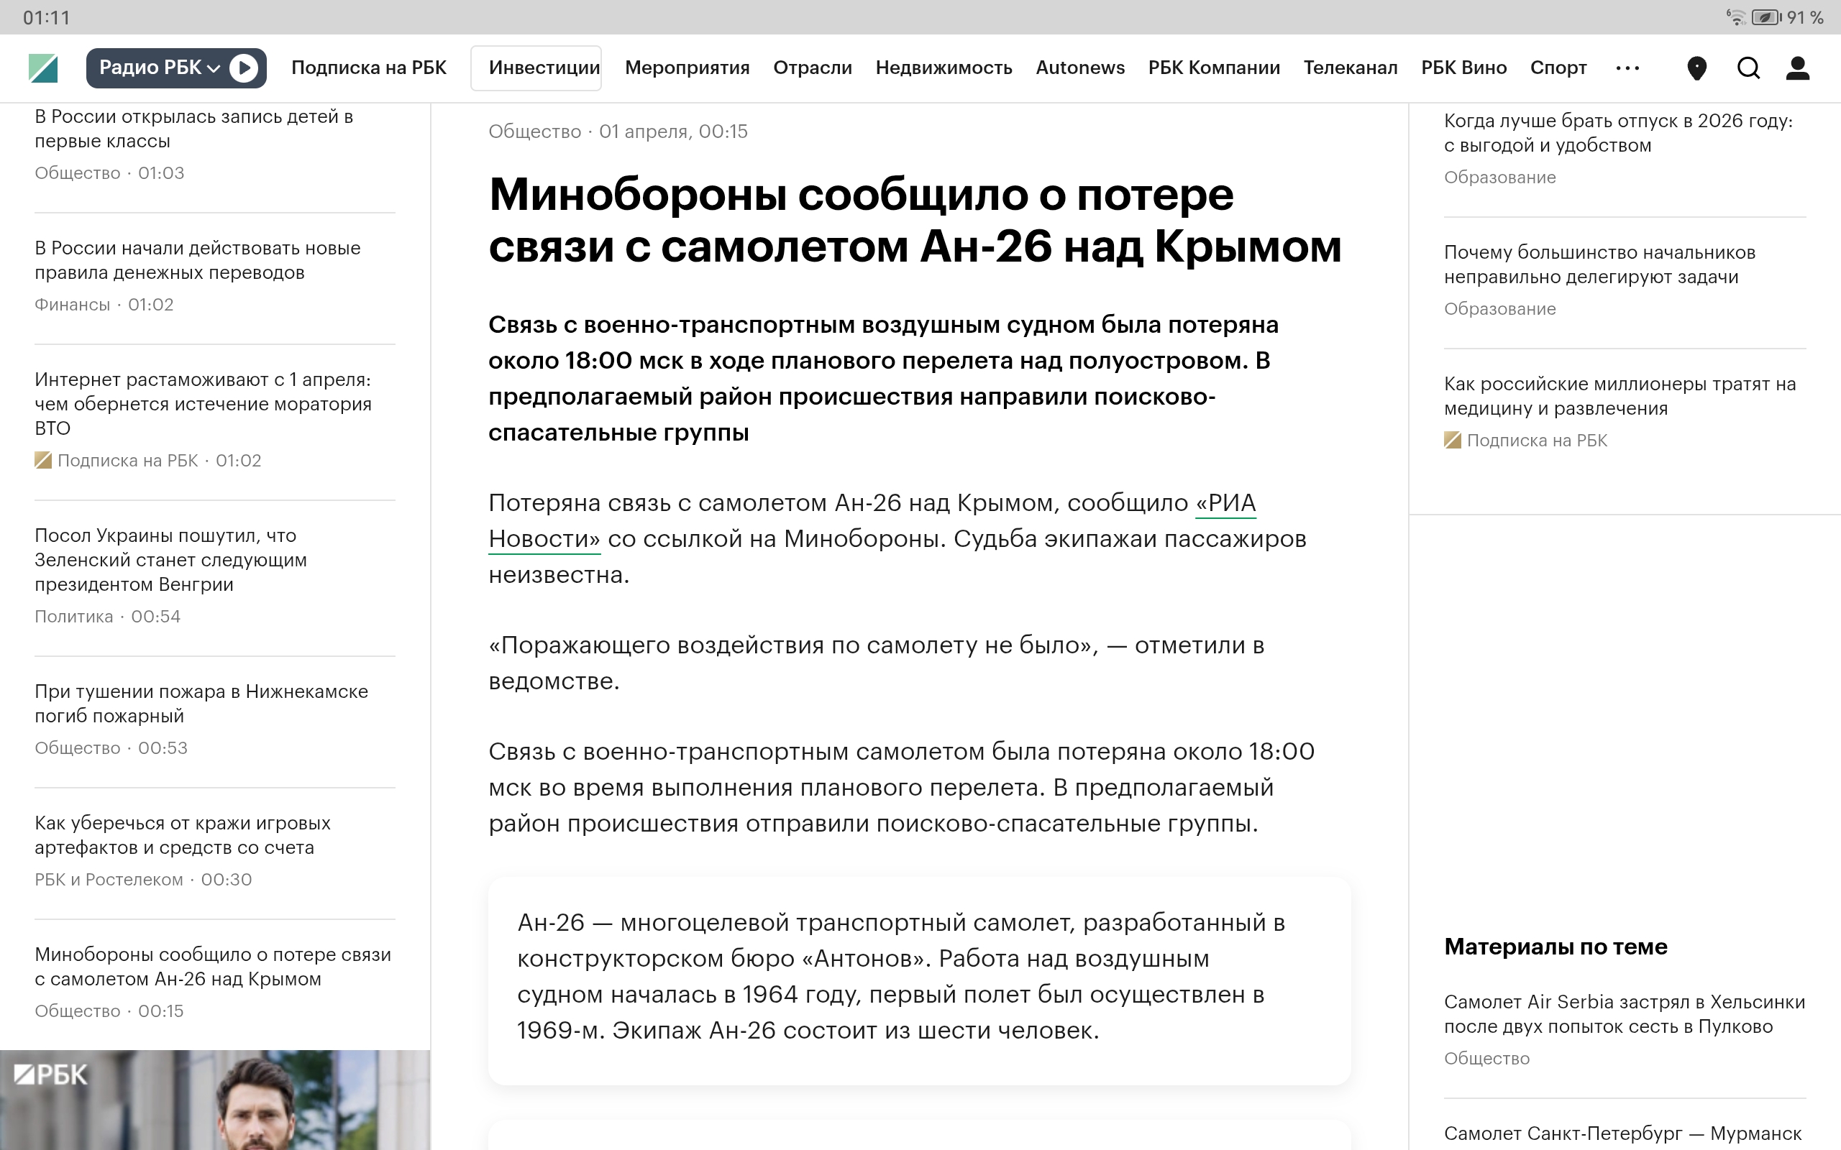Open the Общество category above headline
Image resolution: width=1841 pixels, height=1150 pixels.
click(534, 132)
